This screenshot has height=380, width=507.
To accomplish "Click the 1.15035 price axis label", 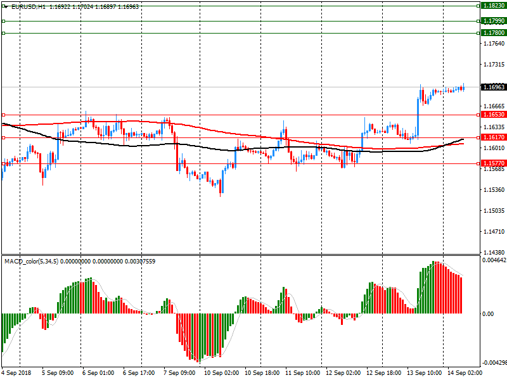I will [x=494, y=210].
